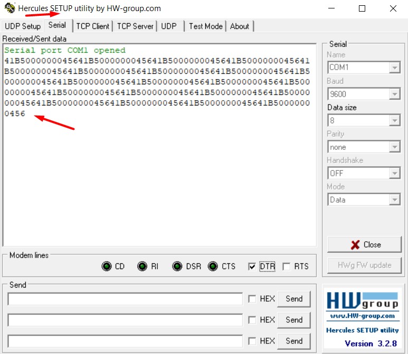The width and height of the screenshot is (408, 354).
Task: Click the HW group logo
Action: pos(362,301)
